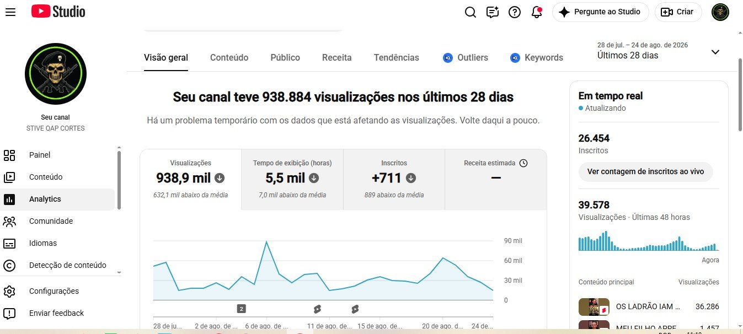Open the notifications bell
The height and width of the screenshot is (334, 743).
pyautogui.click(x=537, y=12)
